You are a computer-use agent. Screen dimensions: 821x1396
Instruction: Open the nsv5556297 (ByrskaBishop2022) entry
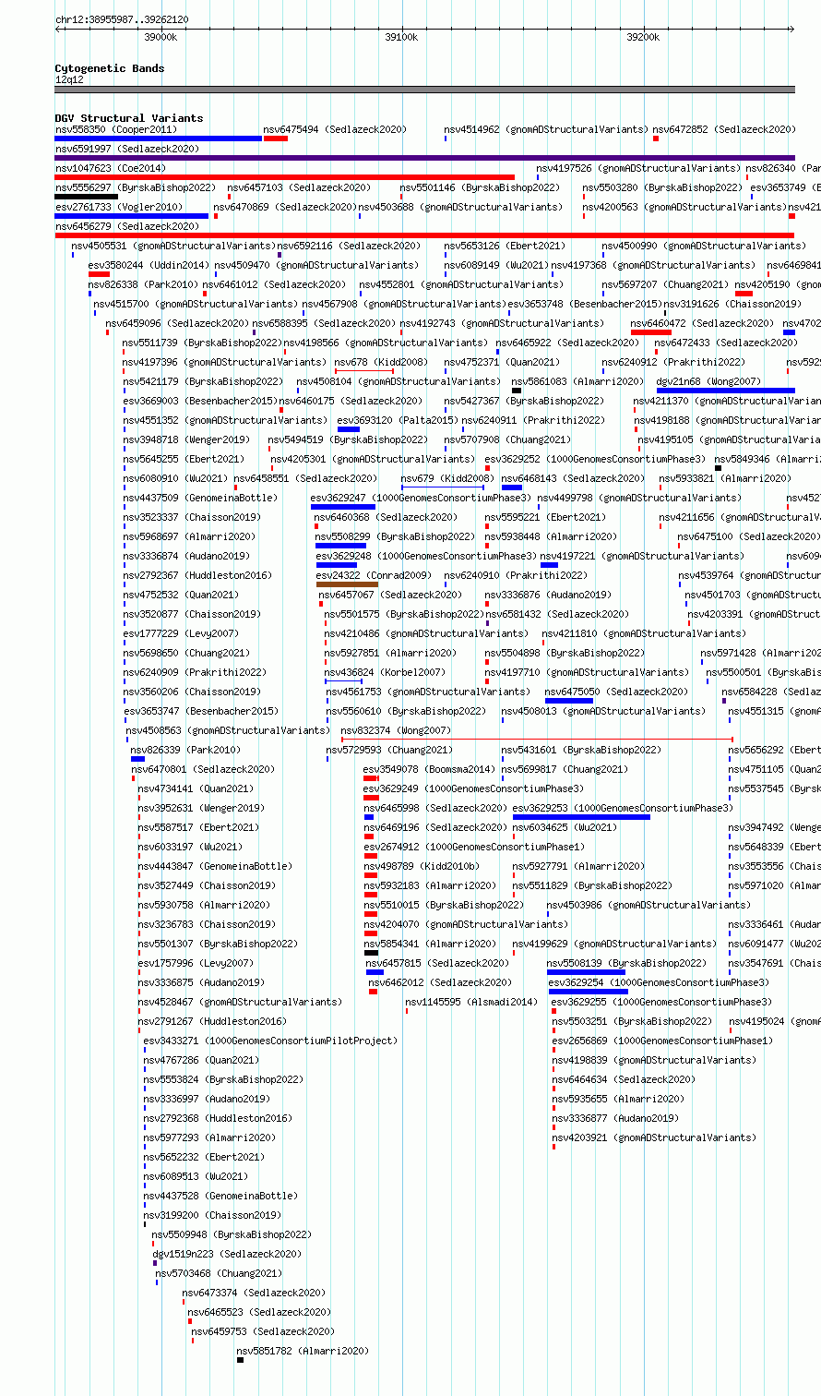coord(136,188)
